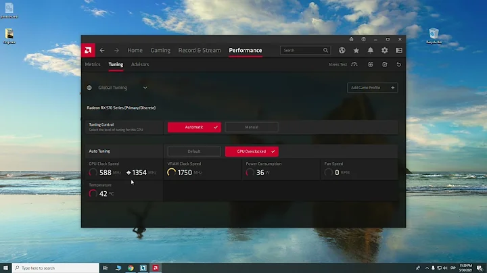Image resolution: width=487 pixels, height=273 pixels.
Task: Select Automatic tuning control
Action: tap(194, 127)
